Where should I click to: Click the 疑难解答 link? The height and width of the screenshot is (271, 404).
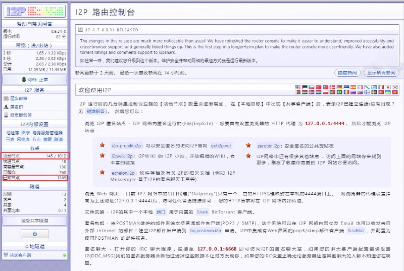tap(95, 111)
